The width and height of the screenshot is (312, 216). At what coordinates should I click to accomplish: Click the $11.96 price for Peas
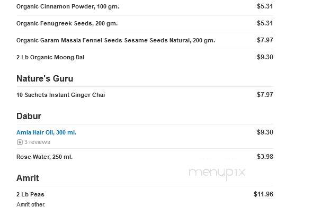click(263, 194)
